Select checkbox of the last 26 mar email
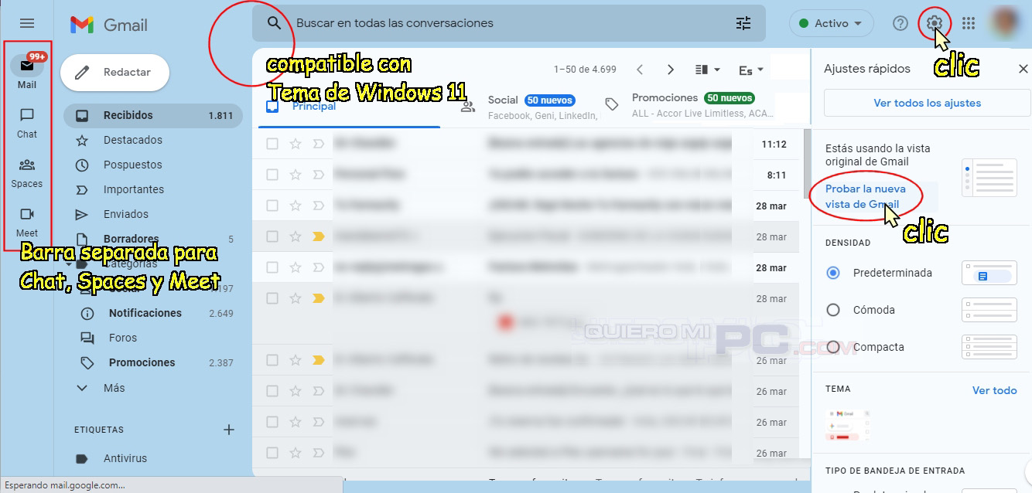Viewport: 1032px width, 493px height. coord(272,453)
